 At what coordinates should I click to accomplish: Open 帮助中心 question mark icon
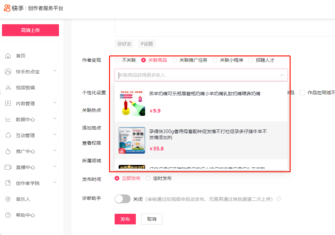[x=8, y=215]
